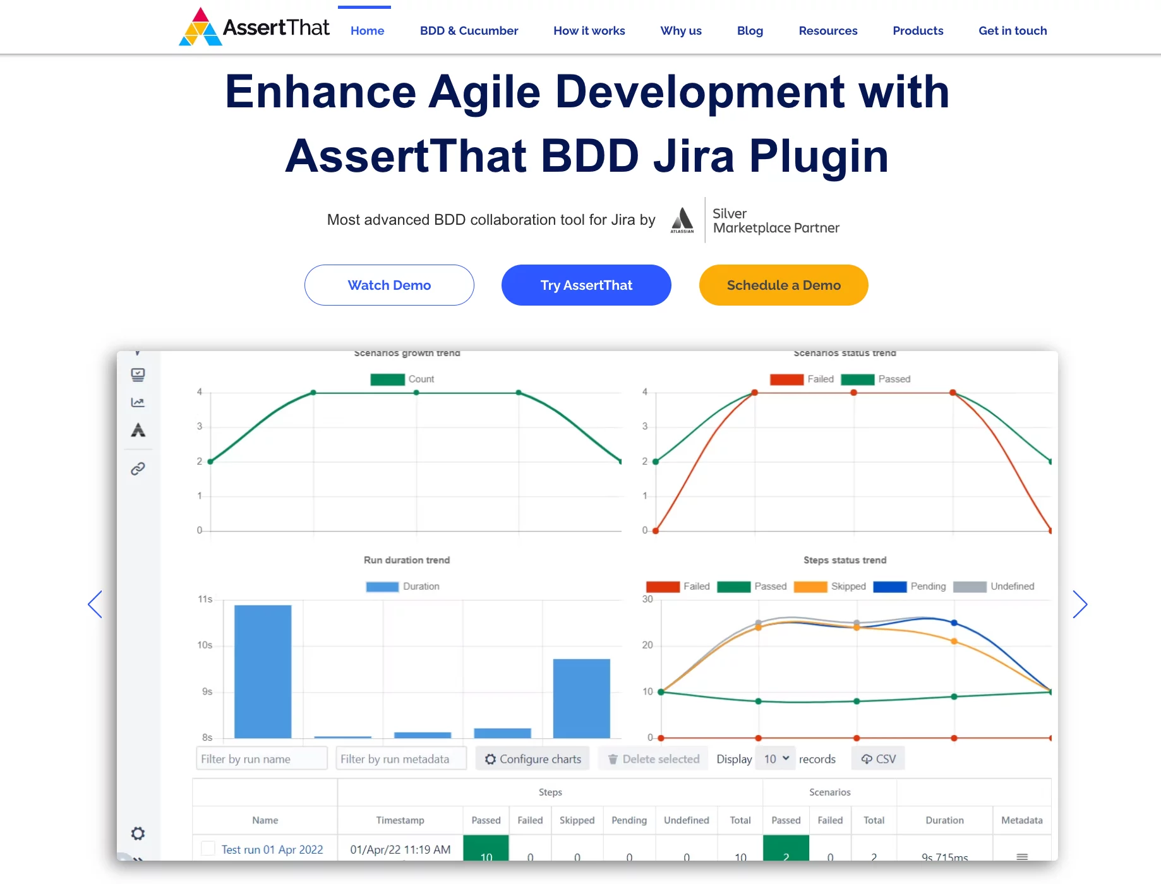Image resolution: width=1161 pixels, height=884 pixels.
Task: Click the AssertThat logo
Action: click(254, 28)
